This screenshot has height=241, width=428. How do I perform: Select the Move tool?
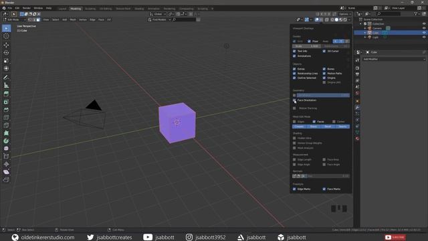click(x=6, y=45)
